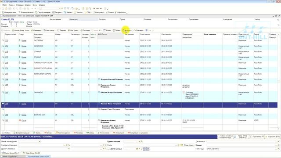Click the Отказ status link in row 302
Image resolution: width=281 pixels, height=158 pixels.
[24, 120]
